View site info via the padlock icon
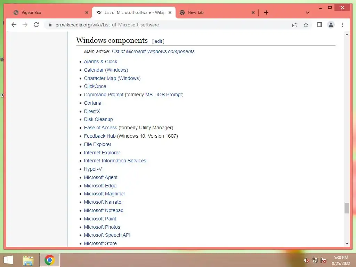Image resolution: width=356 pixels, height=267 pixels. click(50, 25)
